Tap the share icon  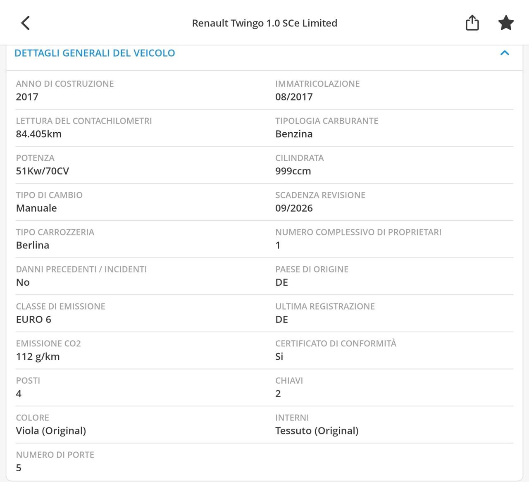472,23
